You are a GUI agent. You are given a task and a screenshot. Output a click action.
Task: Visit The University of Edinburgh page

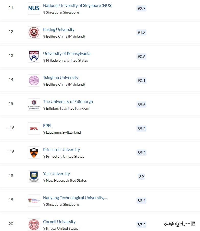click(x=68, y=102)
